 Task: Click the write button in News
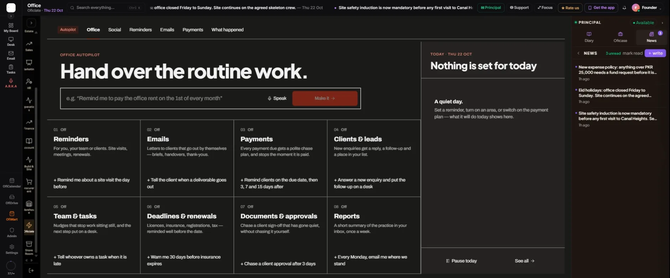tap(655, 53)
